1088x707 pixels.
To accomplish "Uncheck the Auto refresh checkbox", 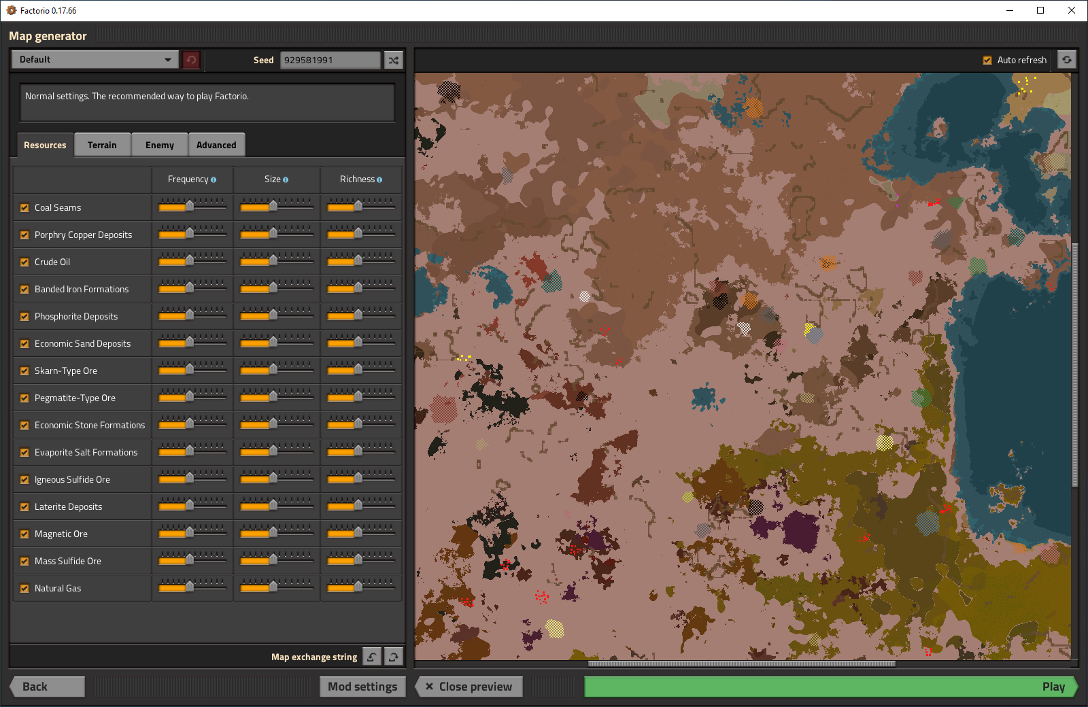I will [987, 61].
